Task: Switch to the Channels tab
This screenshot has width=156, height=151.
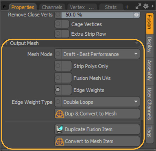Action: click(52, 7)
